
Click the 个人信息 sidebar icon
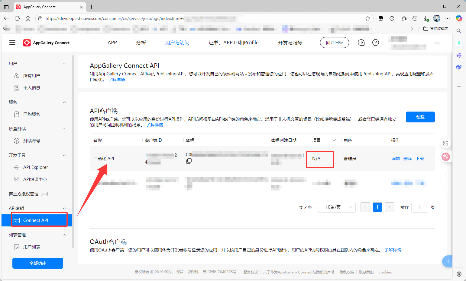(x=17, y=88)
